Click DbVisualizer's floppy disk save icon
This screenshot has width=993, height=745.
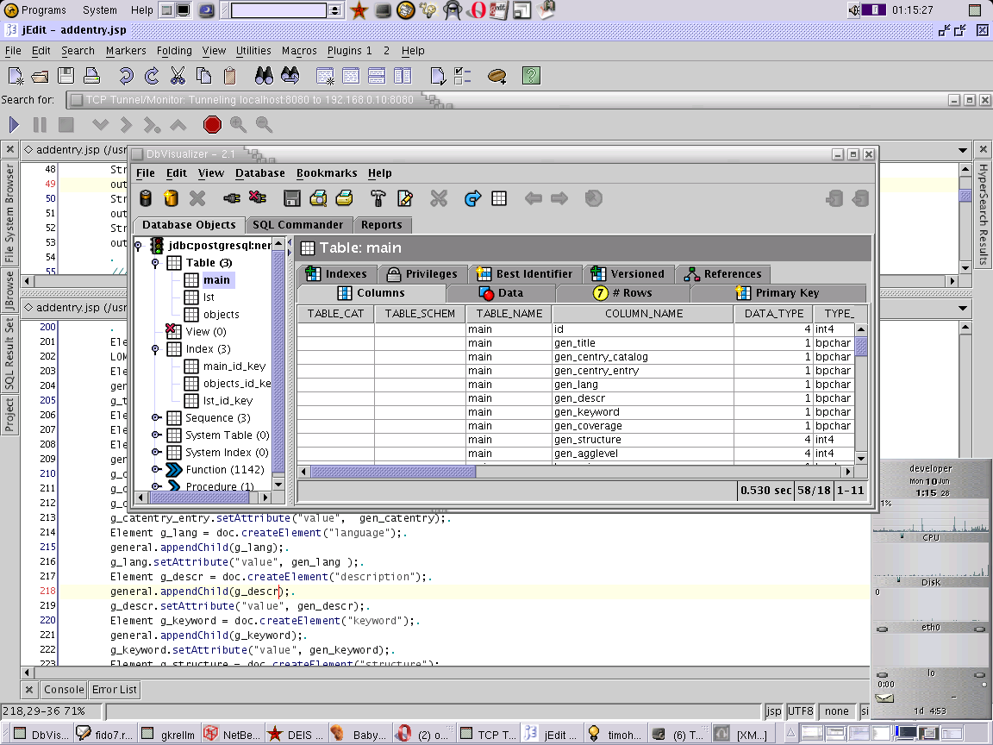[292, 199]
